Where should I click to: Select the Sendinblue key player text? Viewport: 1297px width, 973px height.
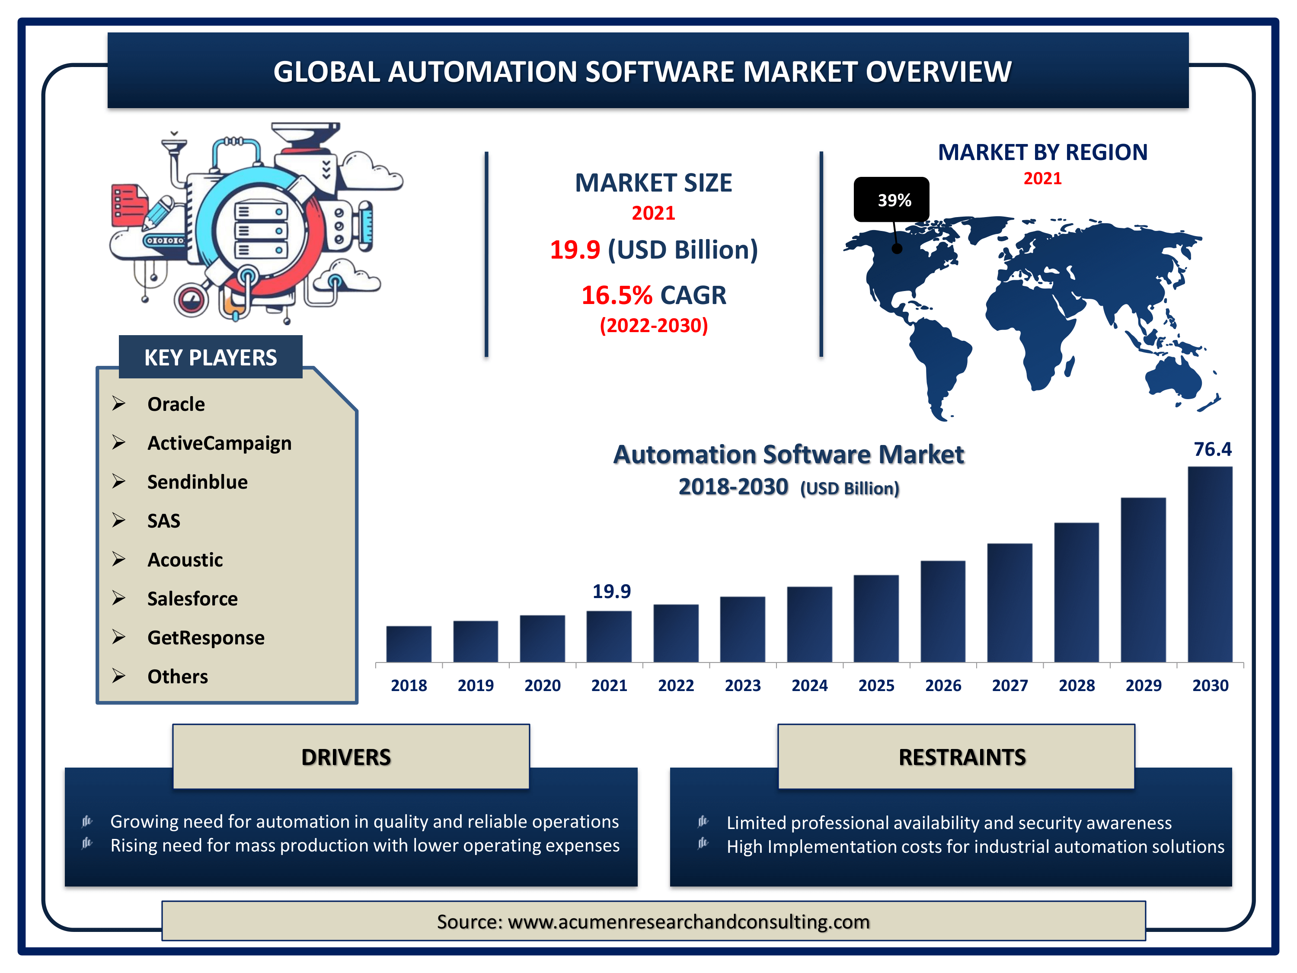(198, 482)
